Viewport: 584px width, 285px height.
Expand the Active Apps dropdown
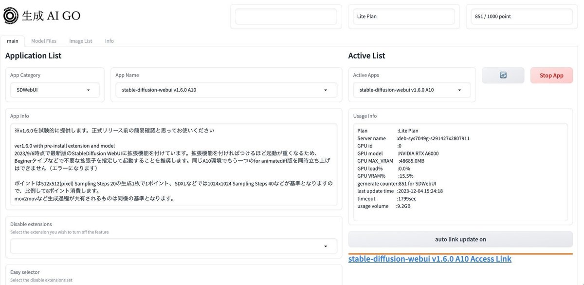[x=412, y=90]
